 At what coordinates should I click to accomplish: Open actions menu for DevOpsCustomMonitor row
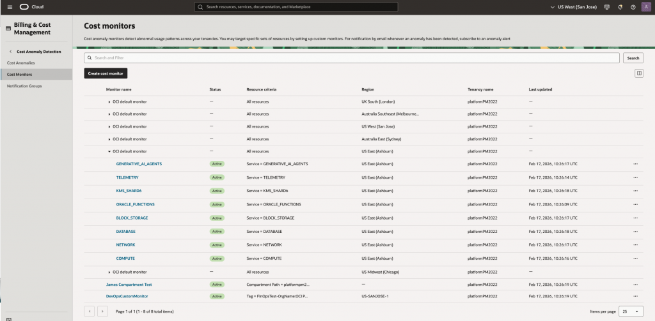tap(635, 296)
